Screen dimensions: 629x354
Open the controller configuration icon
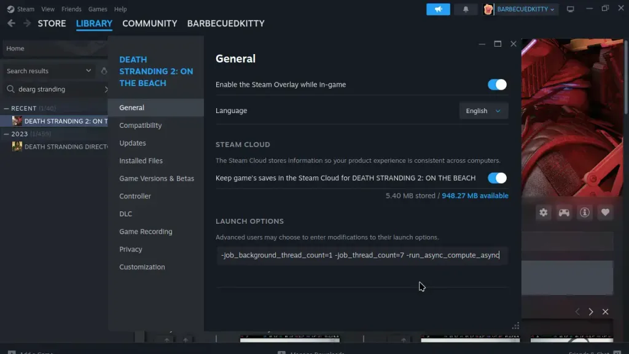click(564, 211)
